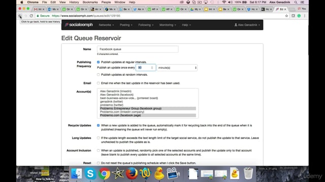Open the View menu in the menu bar

click(x=62, y=2)
